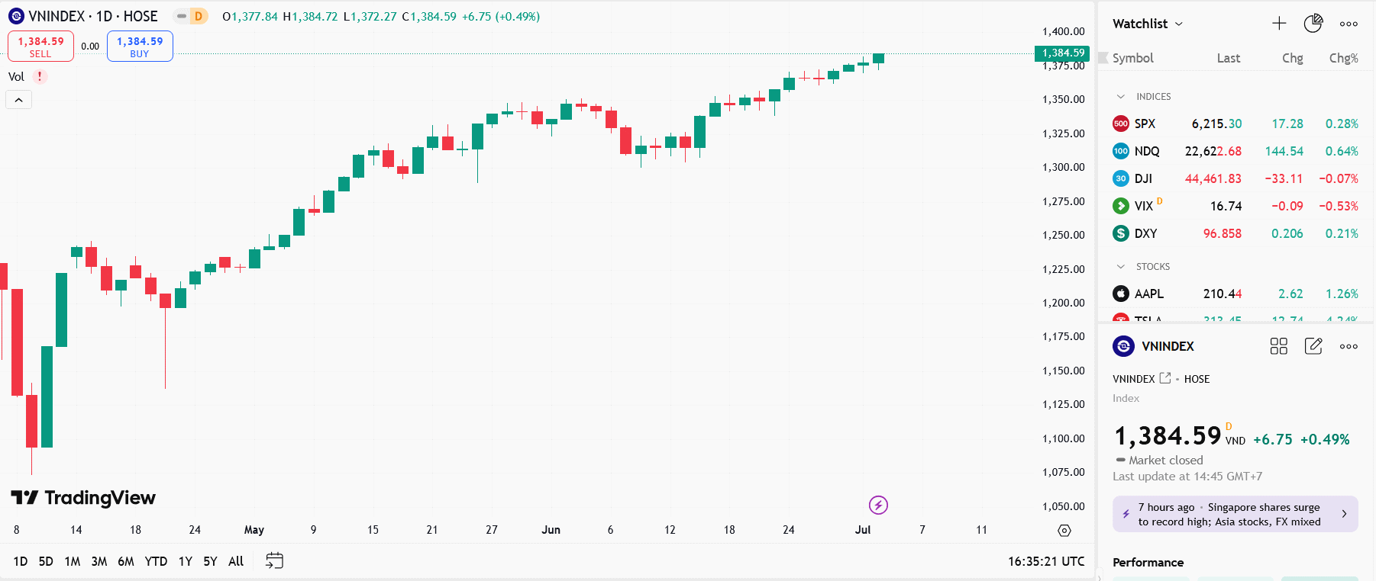Image resolution: width=1376 pixels, height=581 pixels.
Task: Click the 1,384.59 BUY button
Action: click(x=140, y=46)
